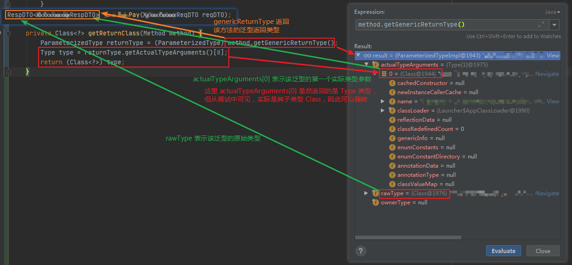Click the Evaluate button
572x265 pixels.
[x=504, y=251]
